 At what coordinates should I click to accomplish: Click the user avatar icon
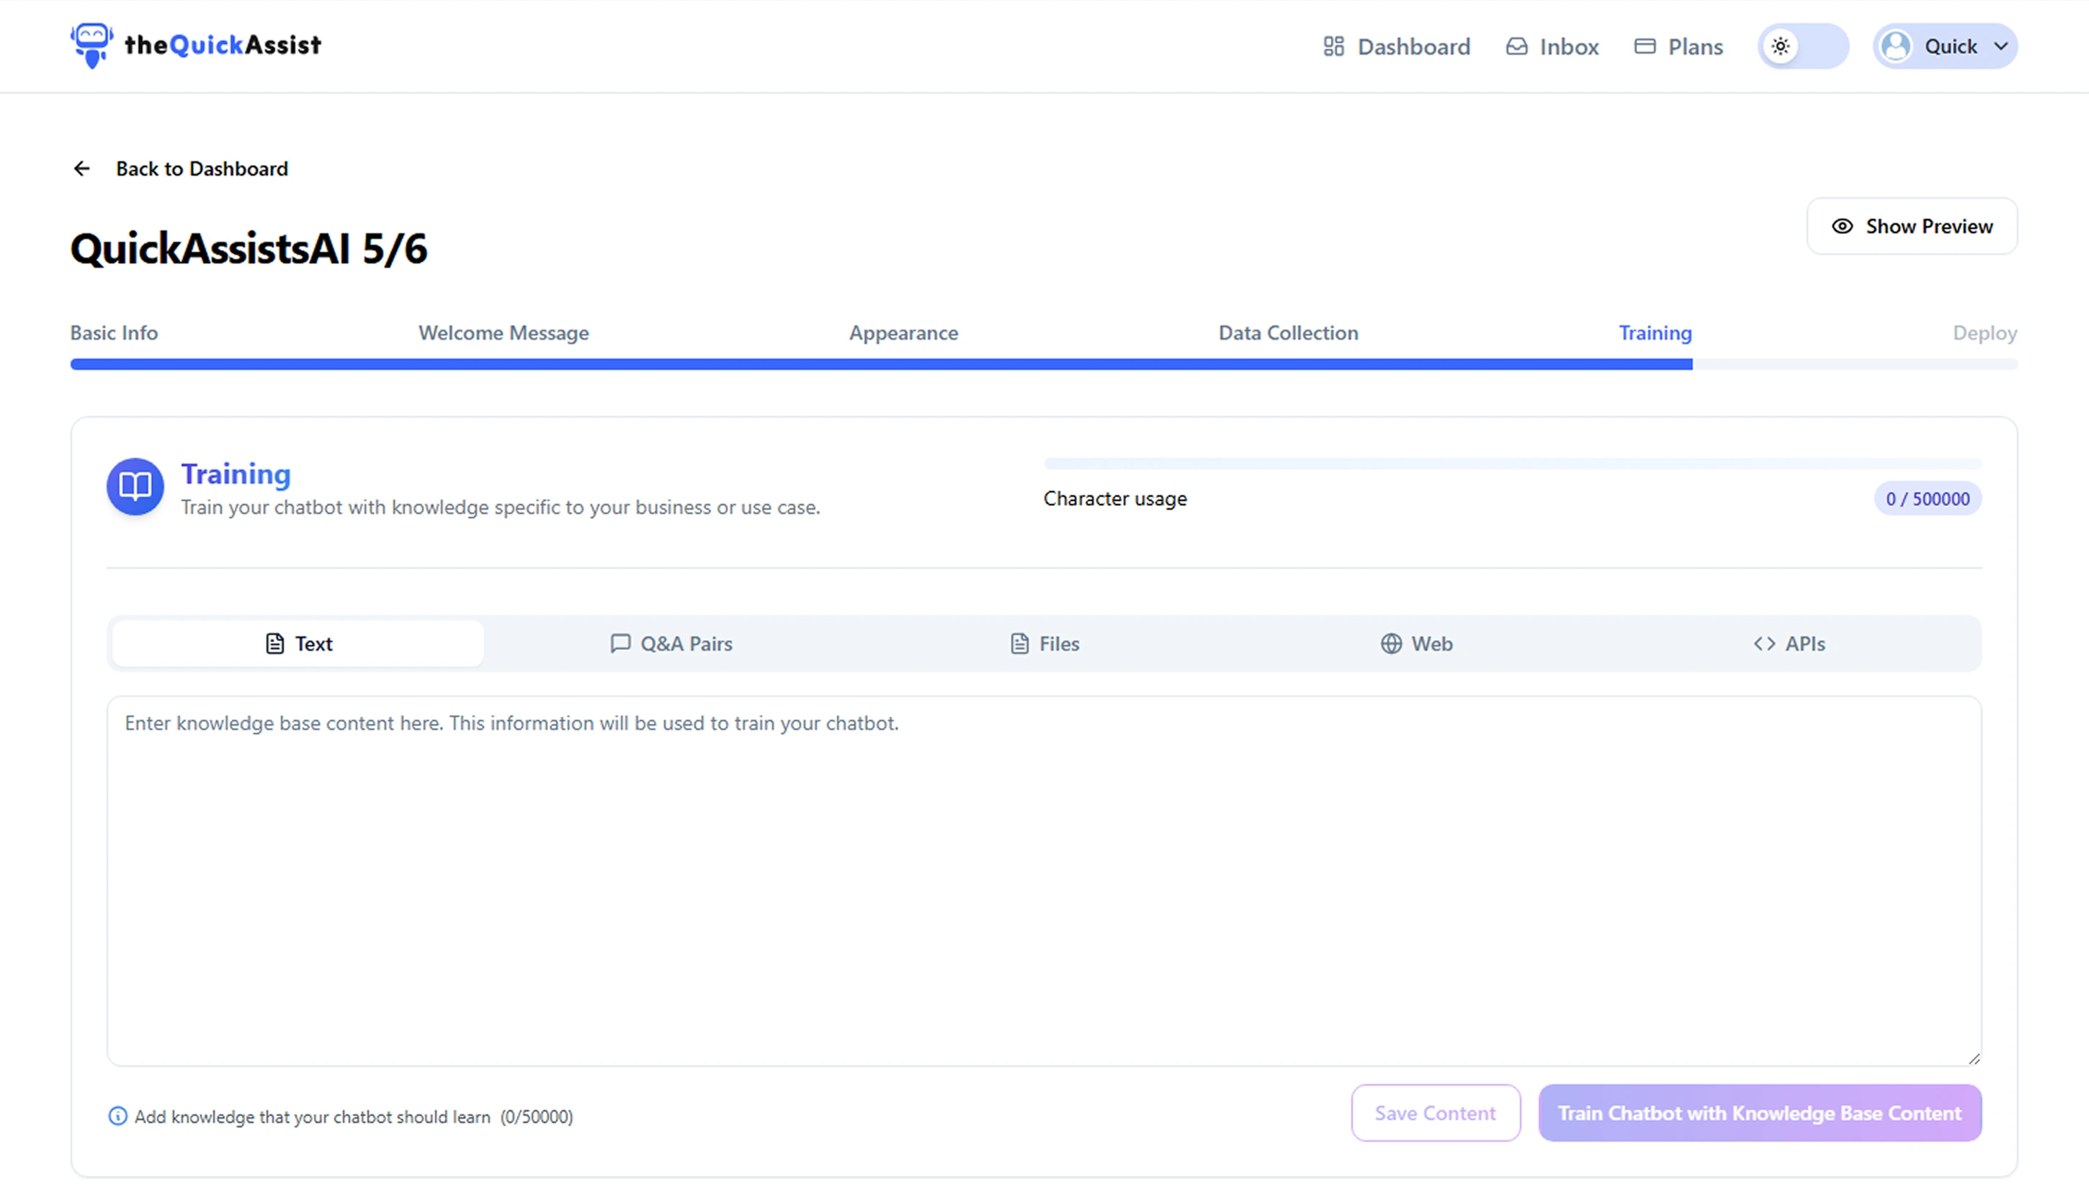(1896, 47)
